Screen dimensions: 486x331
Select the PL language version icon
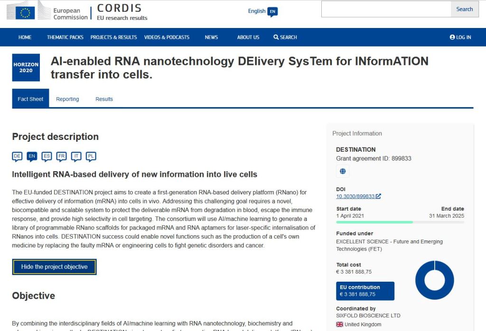tap(91, 156)
